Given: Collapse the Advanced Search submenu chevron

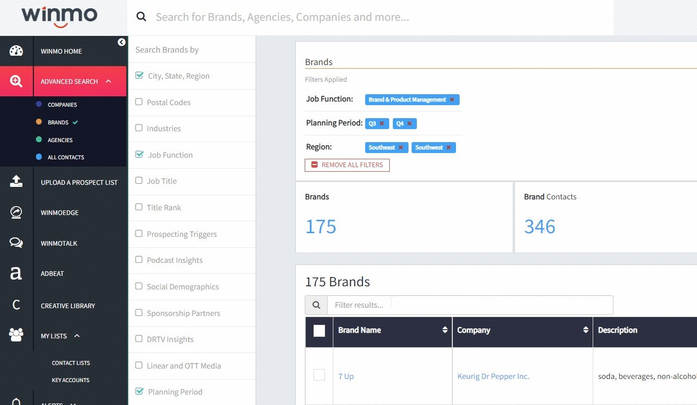Looking at the screenshot, I should (109, 81).
